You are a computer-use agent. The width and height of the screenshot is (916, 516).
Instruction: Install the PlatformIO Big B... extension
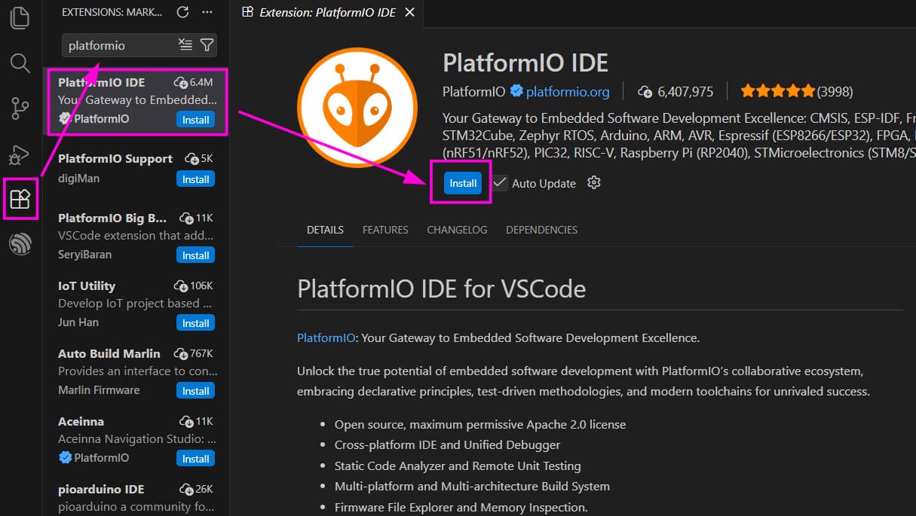pyautogui.click(x=196, y=255)
